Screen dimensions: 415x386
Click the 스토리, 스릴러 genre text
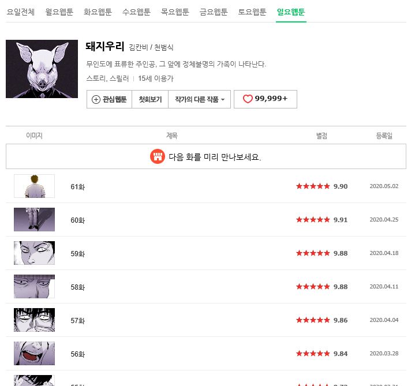pyautogui.click(x=107, y=78)
